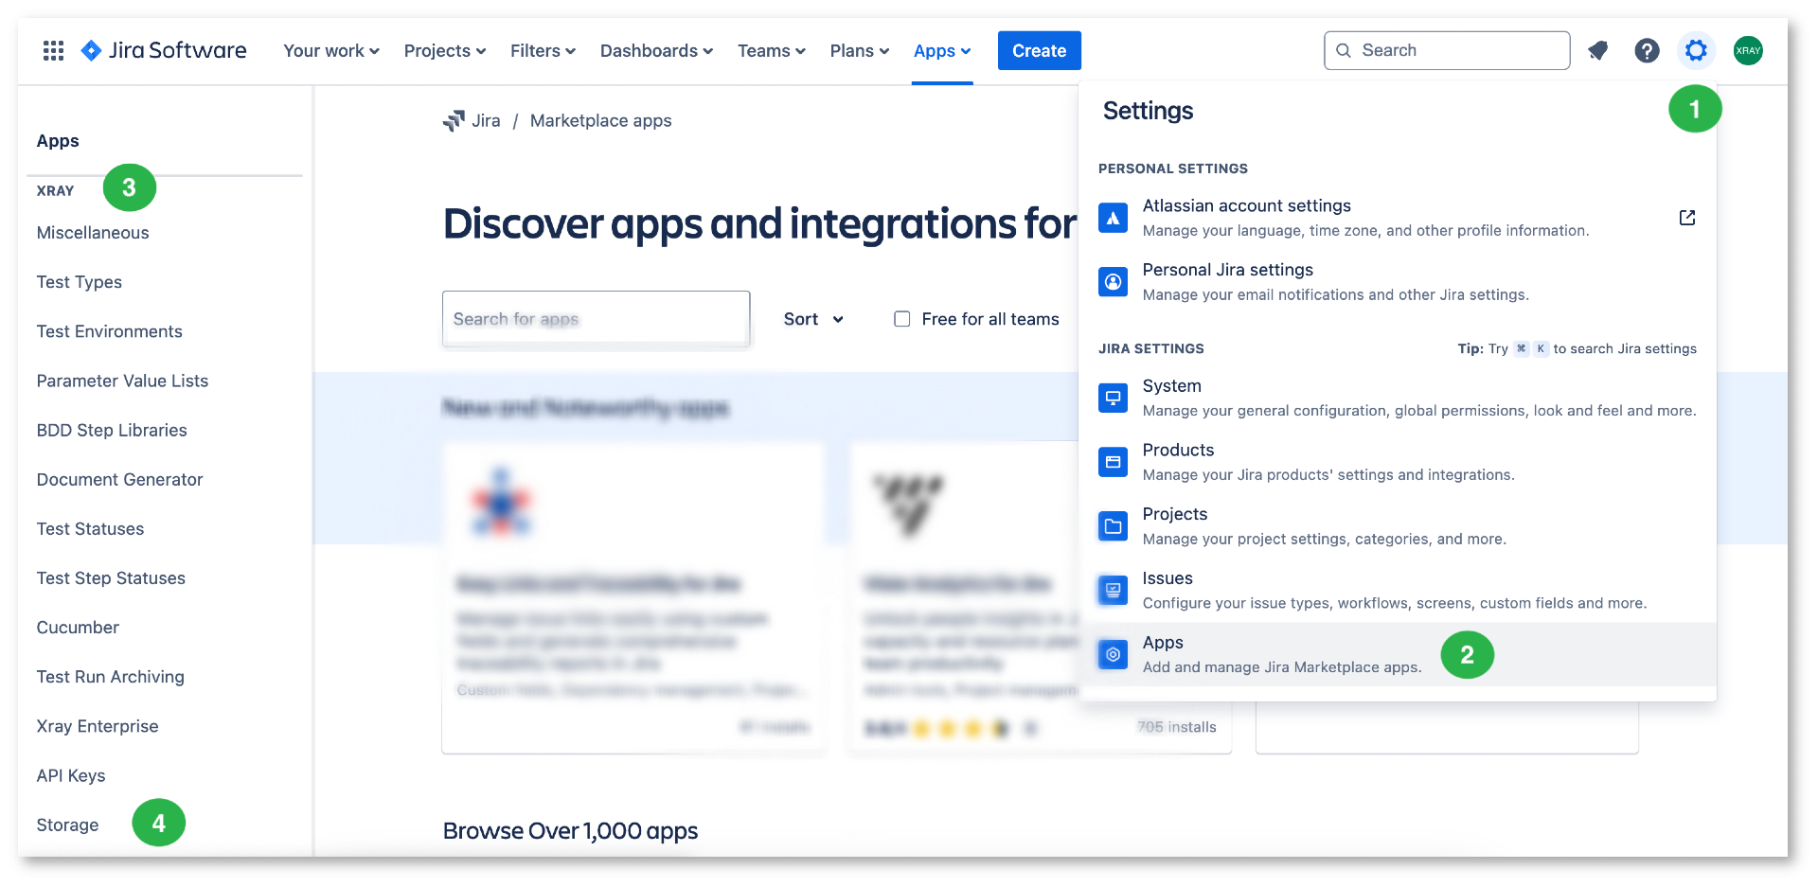Select System in Jira settings

1398,398
